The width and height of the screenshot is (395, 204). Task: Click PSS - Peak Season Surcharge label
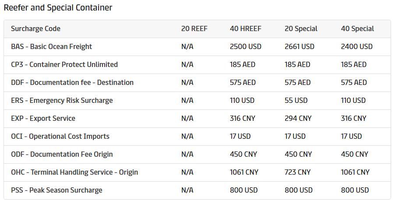(56, 190)
